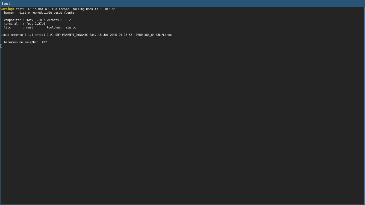
Task: Click the foot 1.27.0 version text
Action: pyautogui.click(x=36, y=24)
